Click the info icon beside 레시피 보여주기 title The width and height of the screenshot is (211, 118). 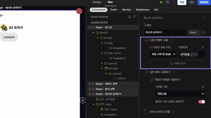[204, 18]
